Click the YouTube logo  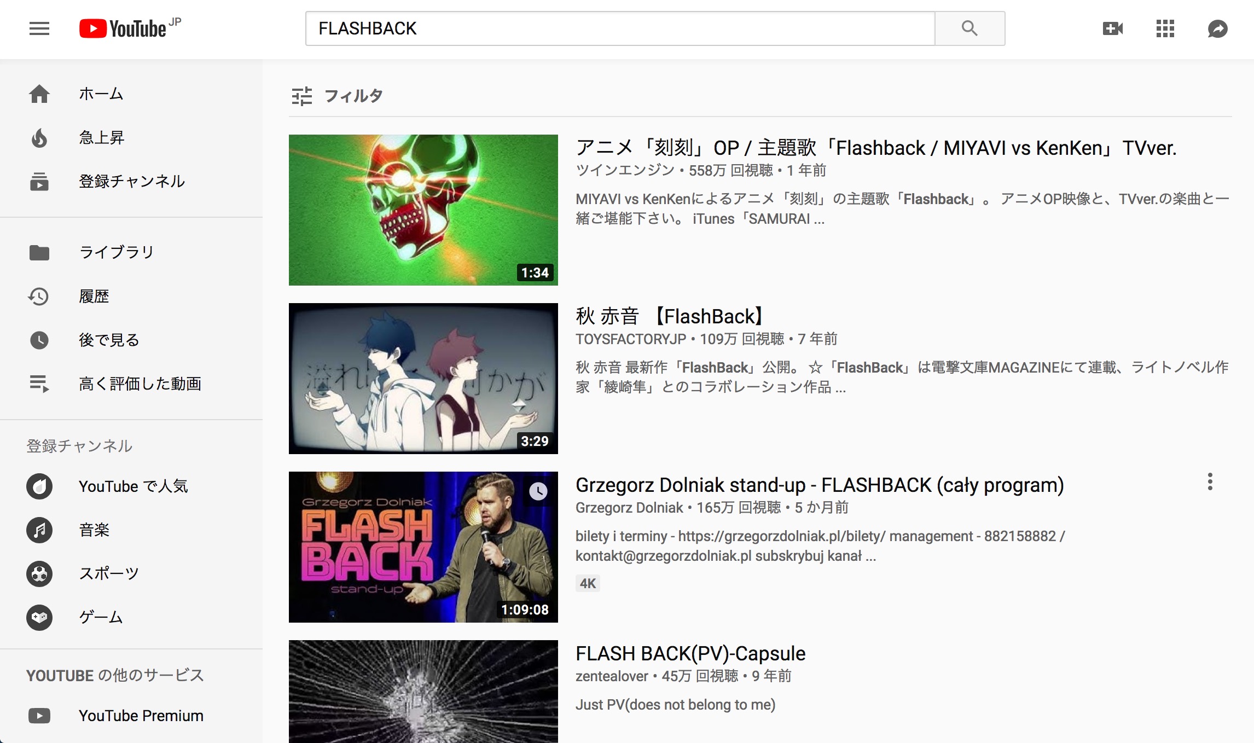pyautogui.click(x=130, y=28)
